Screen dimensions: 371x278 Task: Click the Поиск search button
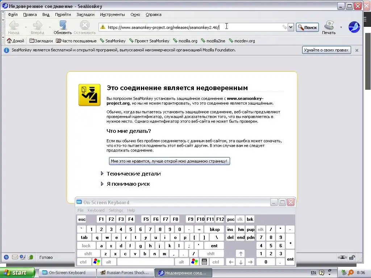click(307, 28)
